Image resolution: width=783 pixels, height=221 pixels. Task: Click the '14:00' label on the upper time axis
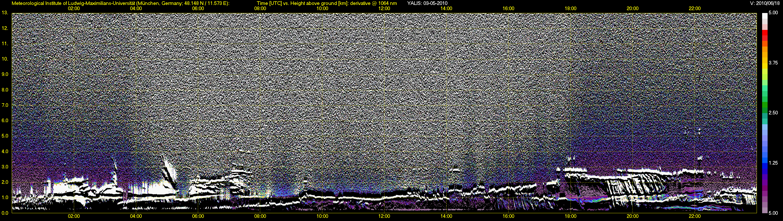[x=446, y=9]
